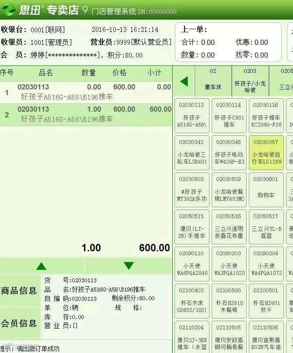Click the 价格 column header
293x353 pixels.
(119, 73)
